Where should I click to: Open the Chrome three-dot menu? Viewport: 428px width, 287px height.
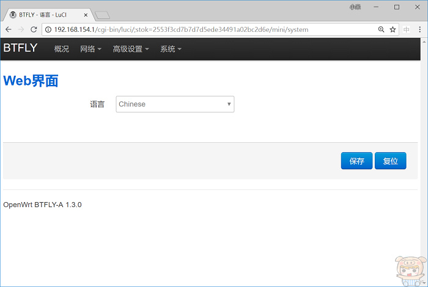click(x=420, y=29)
